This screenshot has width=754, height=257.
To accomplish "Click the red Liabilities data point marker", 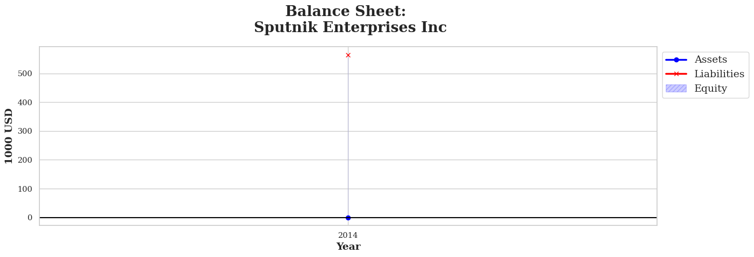I will coord(348,55).
